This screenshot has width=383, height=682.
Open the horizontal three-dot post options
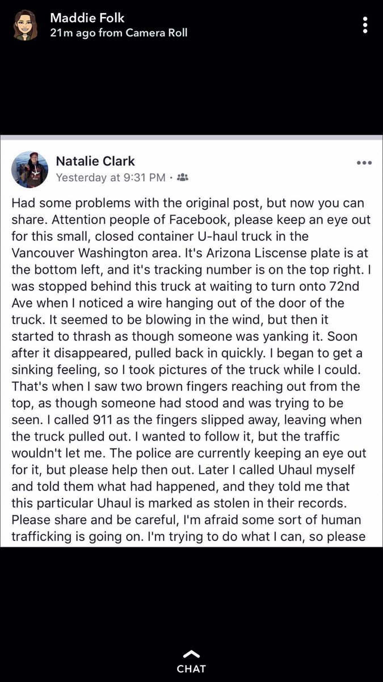[364, 163]
